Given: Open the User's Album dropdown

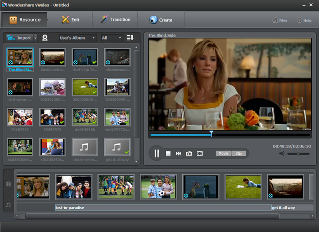Looking at the screenshot, I should coord(77,38).
